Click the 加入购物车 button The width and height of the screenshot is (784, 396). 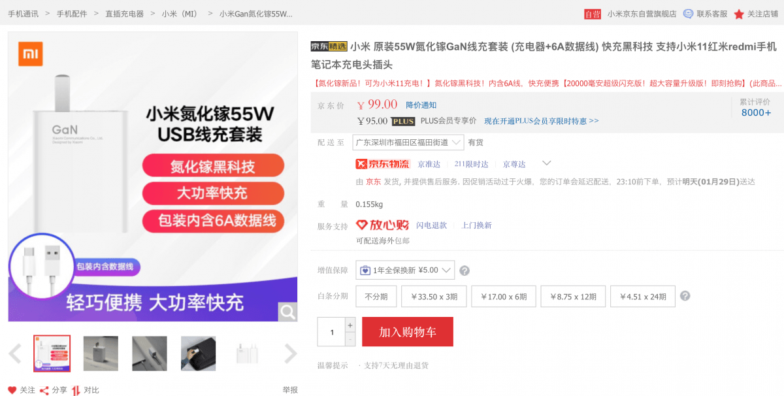(408, 332)
